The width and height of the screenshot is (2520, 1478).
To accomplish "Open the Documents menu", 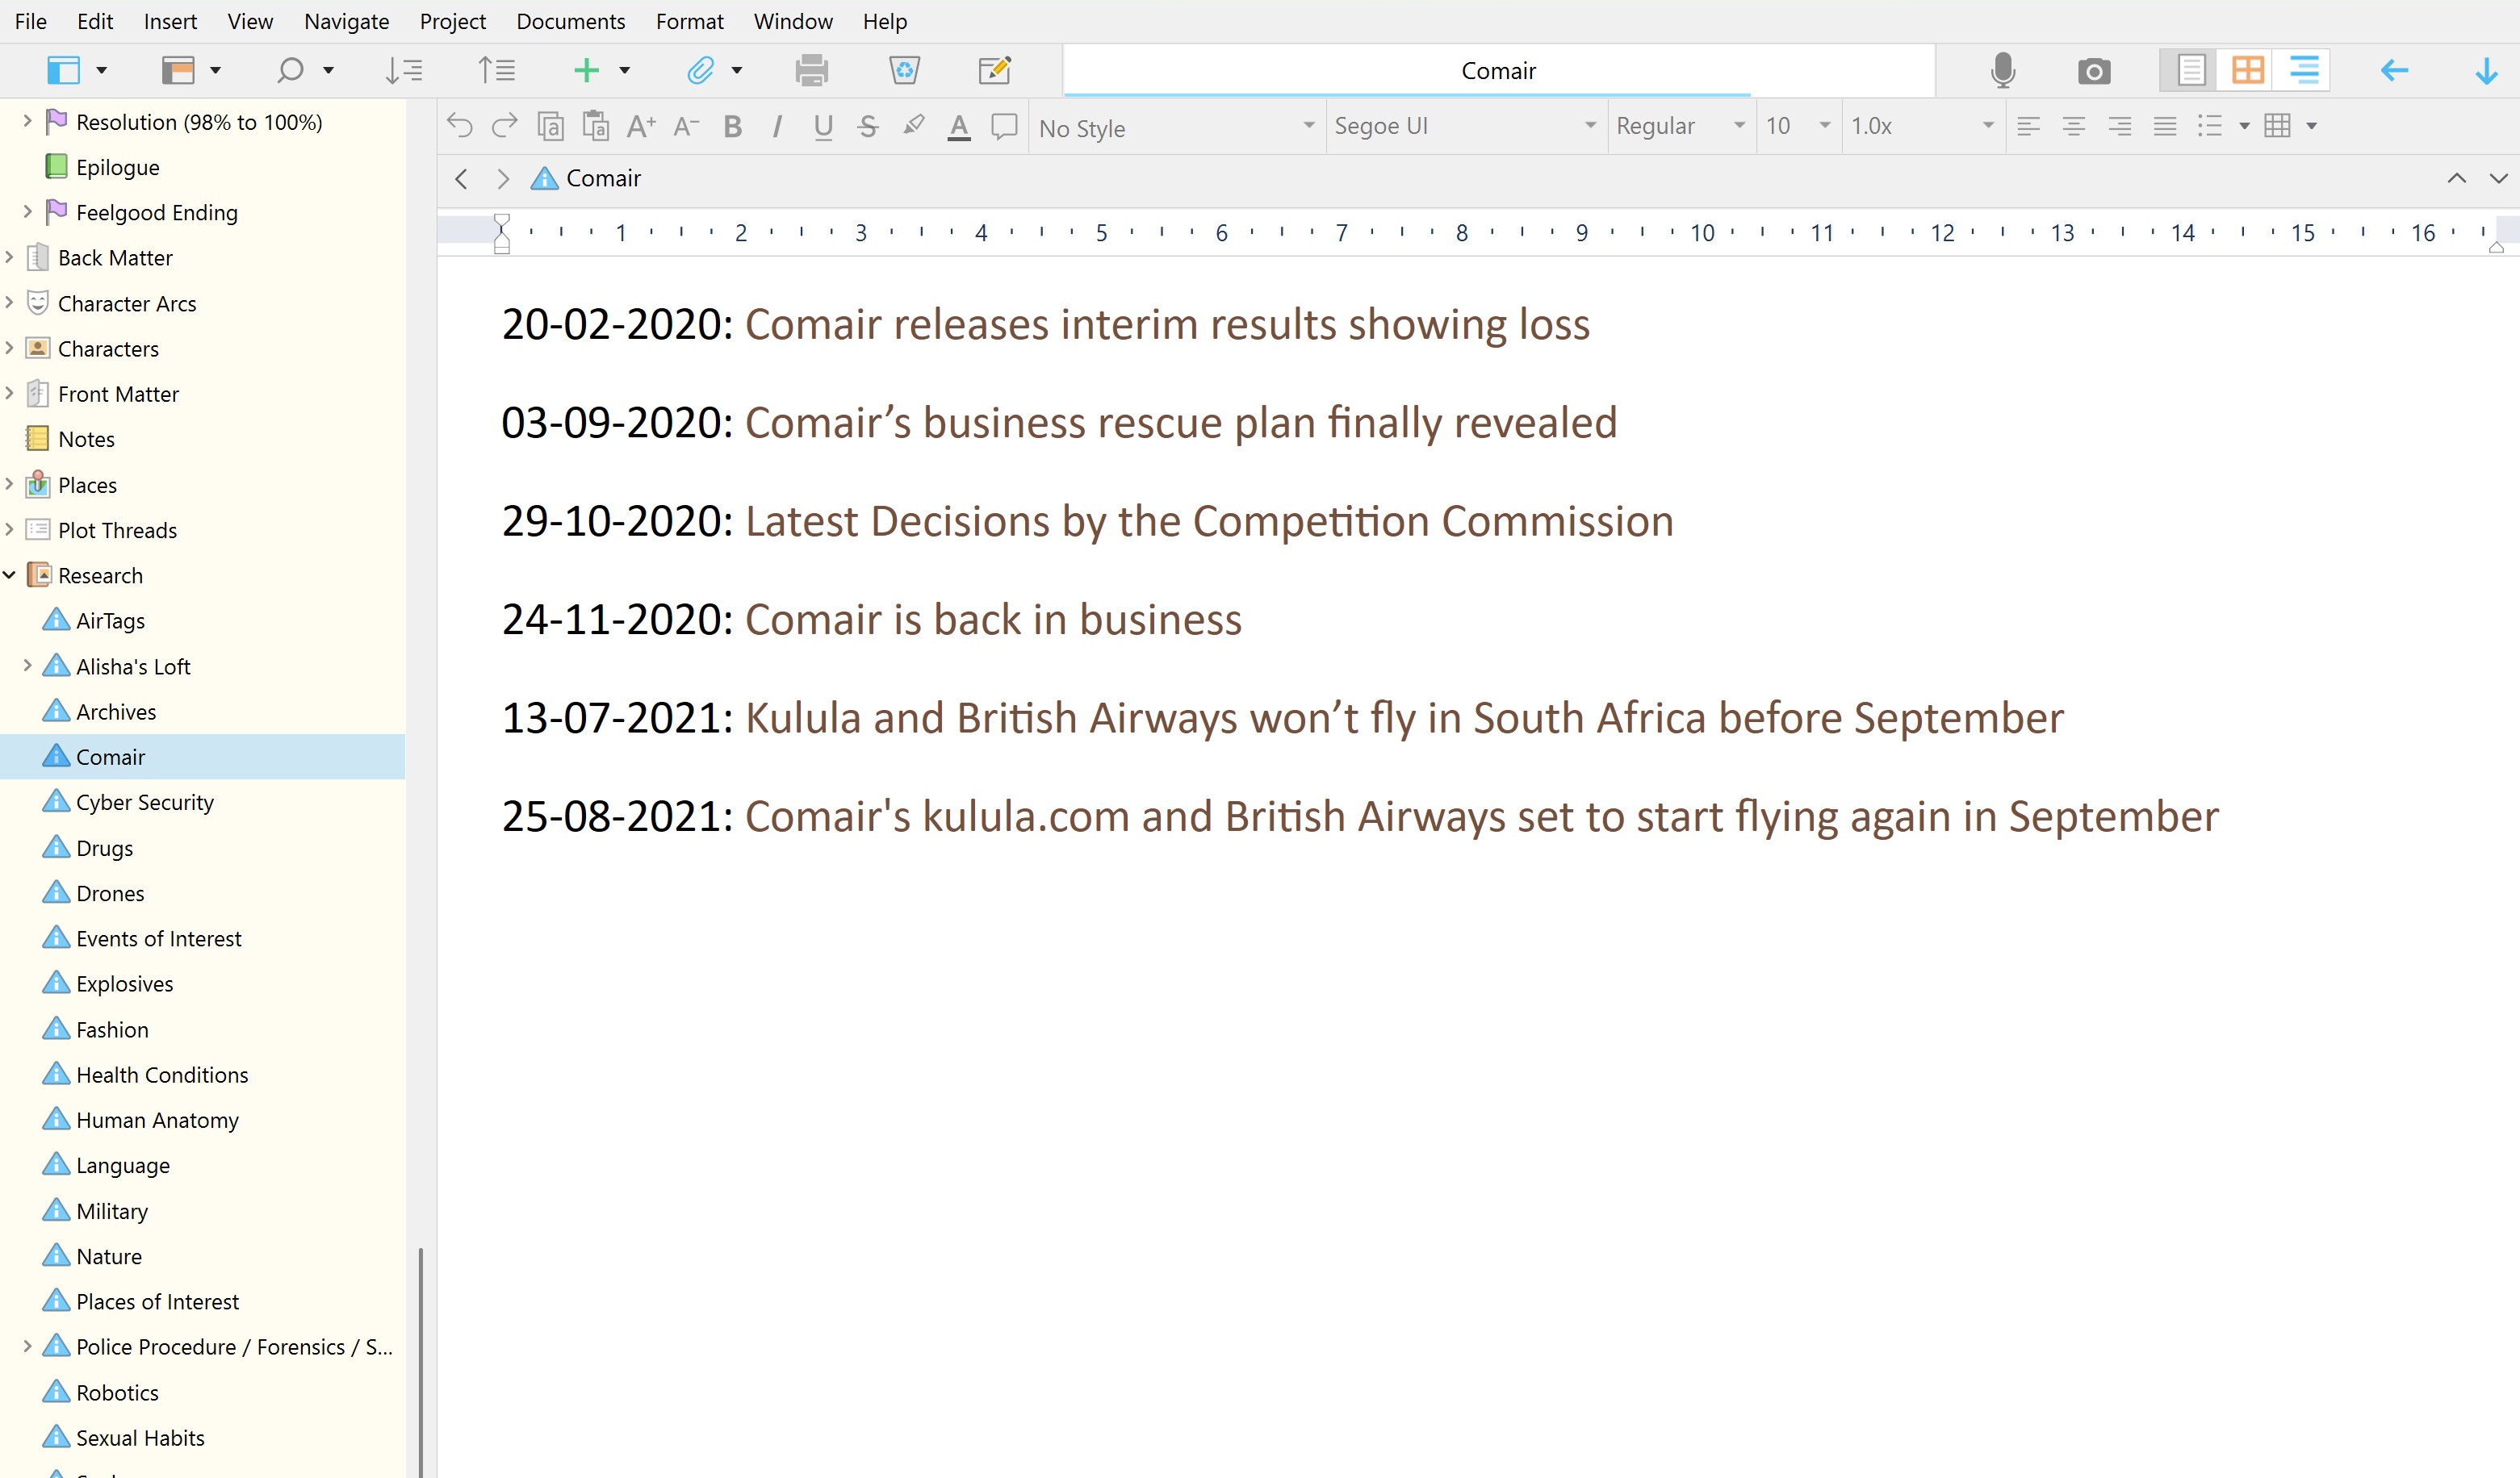I will [x=570, y=21].
